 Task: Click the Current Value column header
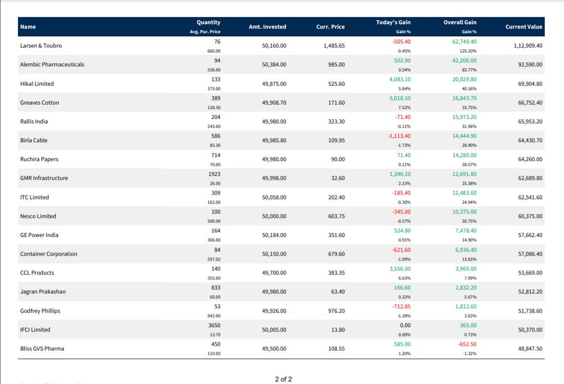524,27
